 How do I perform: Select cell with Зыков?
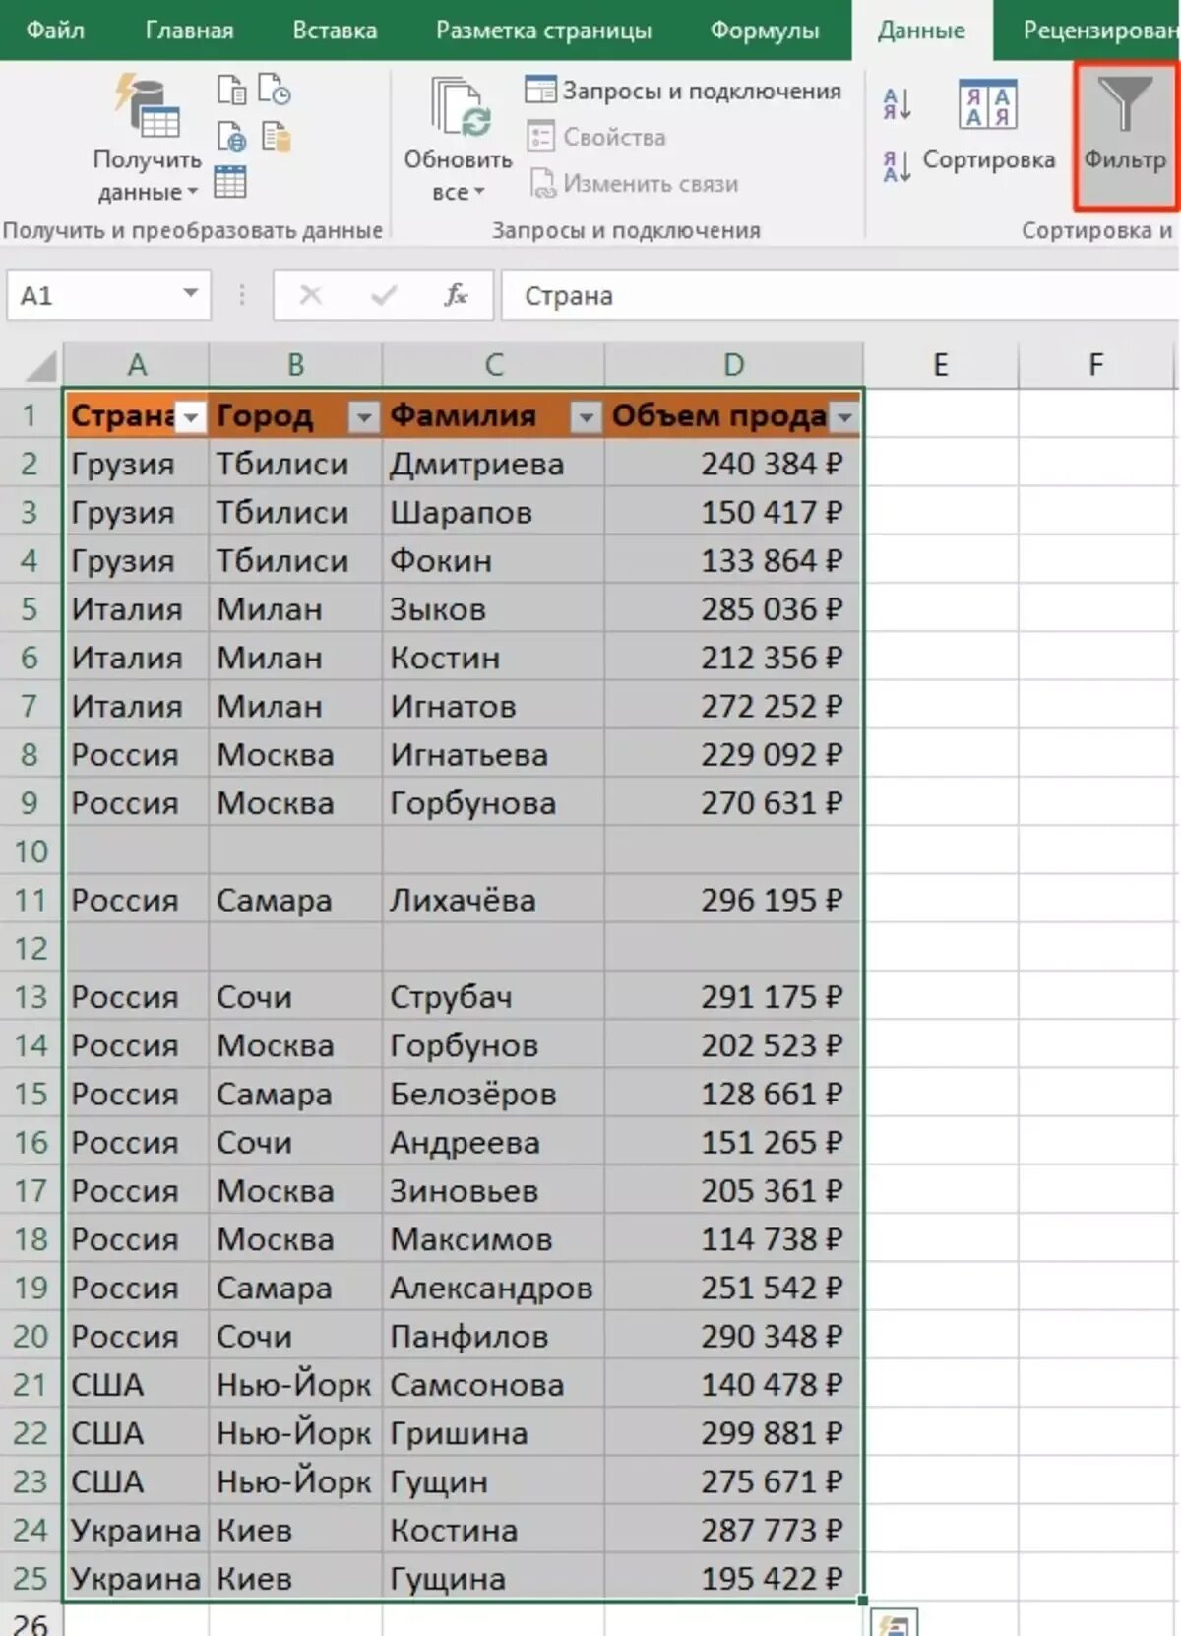[493, 609]
